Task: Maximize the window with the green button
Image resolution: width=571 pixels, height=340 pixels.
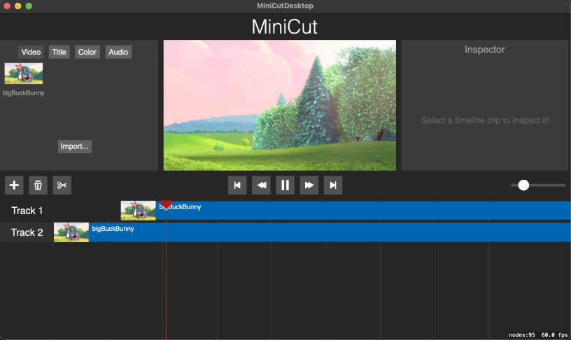Action: pos(29,6)
